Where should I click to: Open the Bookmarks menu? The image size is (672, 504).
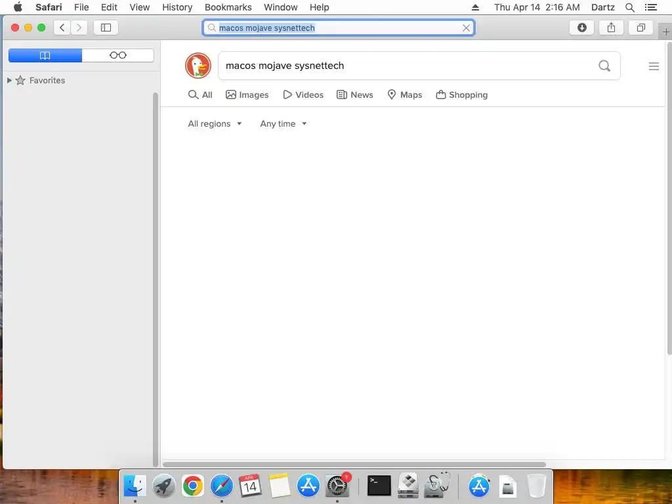(228, 7)
